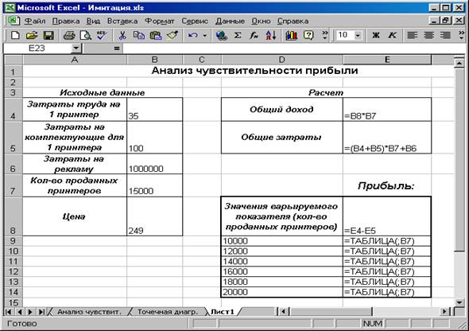This screenshot has width=469, height=331.
Task: Click the Sort Ascending icon
Action: coord(271,35)
